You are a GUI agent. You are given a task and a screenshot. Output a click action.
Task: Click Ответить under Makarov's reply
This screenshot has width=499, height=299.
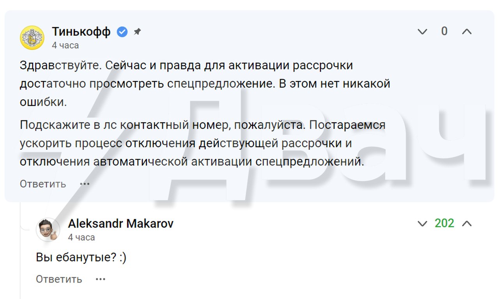point(59,279)
